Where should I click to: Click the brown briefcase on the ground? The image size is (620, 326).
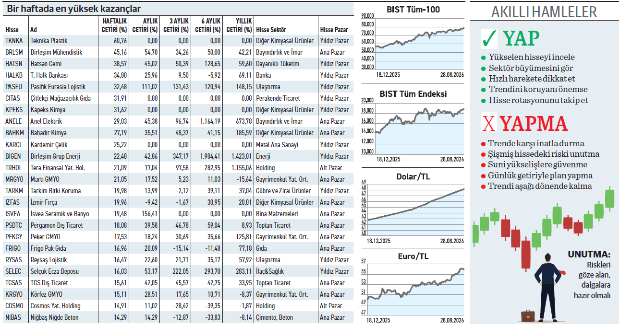coord(528,315)
